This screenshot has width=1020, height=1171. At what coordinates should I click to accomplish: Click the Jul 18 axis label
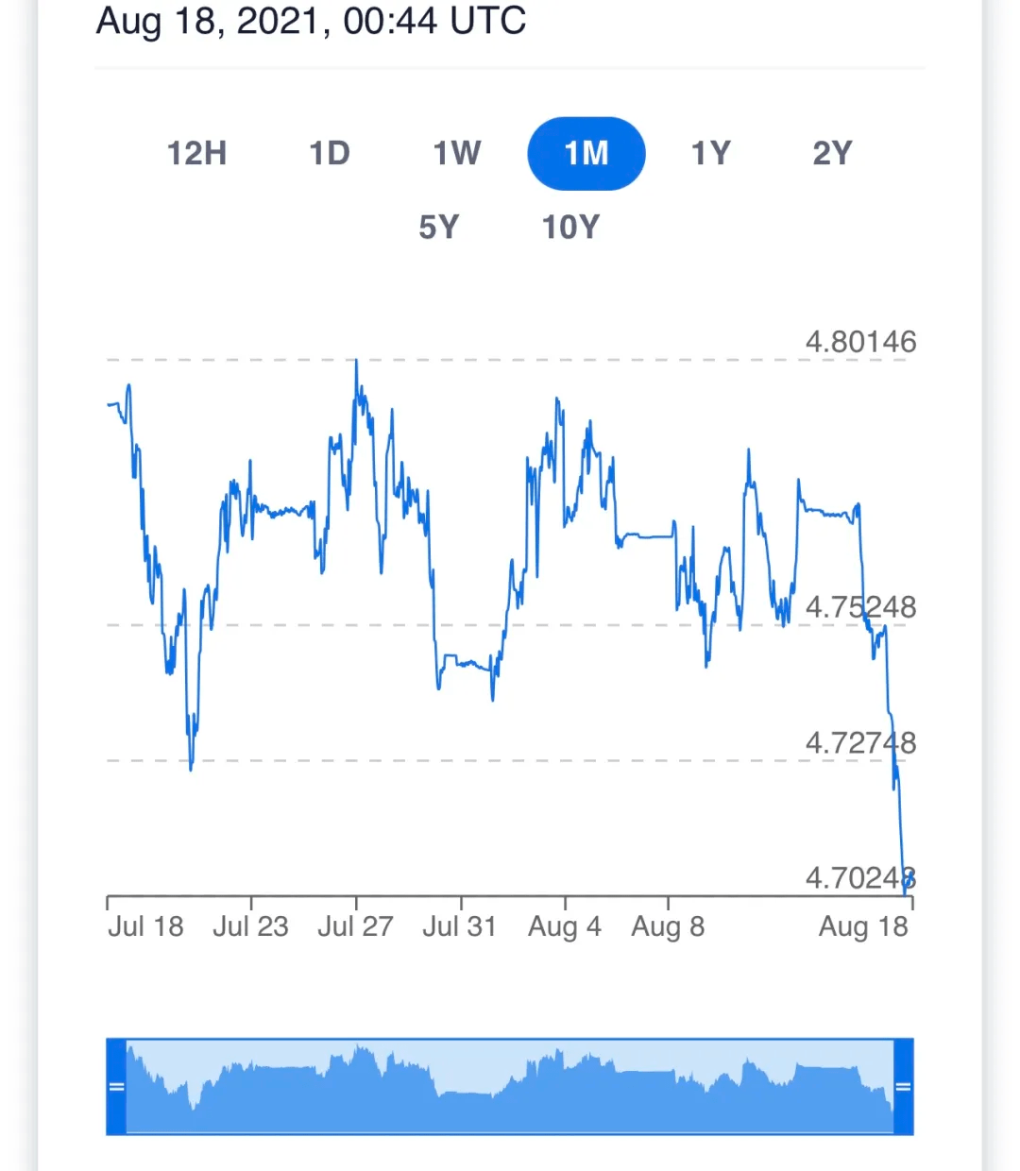pos(145,926)
